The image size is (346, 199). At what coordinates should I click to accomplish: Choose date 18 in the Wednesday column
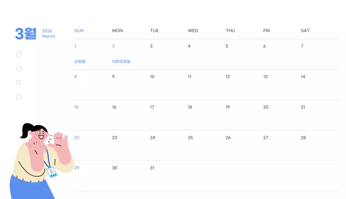pos(190,107)
